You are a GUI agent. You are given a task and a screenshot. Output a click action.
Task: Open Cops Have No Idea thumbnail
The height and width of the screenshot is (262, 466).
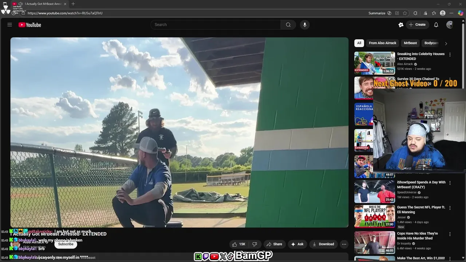pyautogui.click(x=375, y=243)
